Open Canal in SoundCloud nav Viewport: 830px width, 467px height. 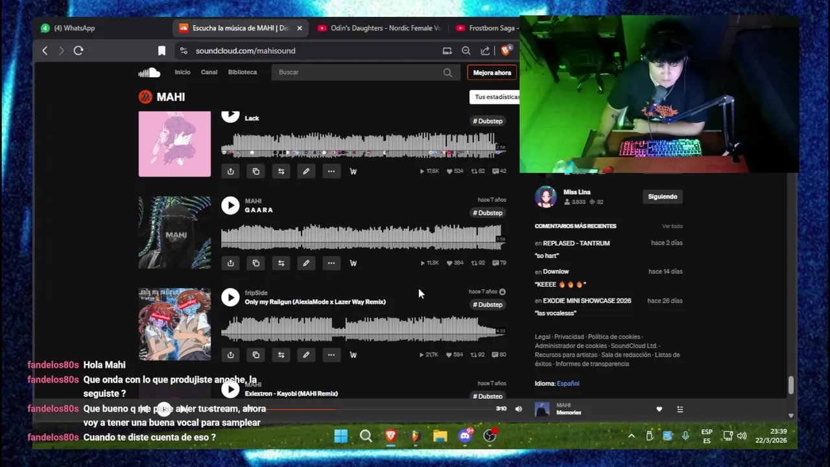pyautogui.click(x=209, y=72)
